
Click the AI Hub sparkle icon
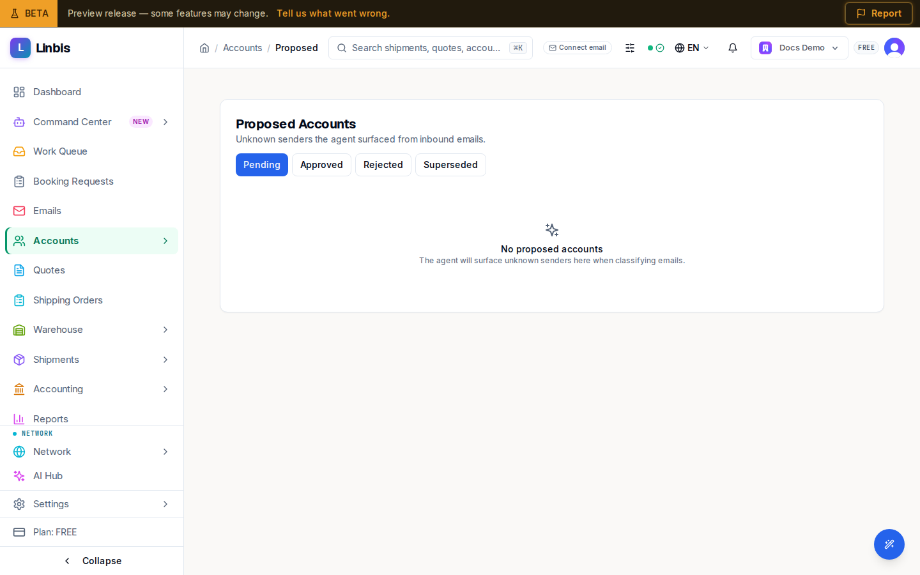(x=19, y=476)
